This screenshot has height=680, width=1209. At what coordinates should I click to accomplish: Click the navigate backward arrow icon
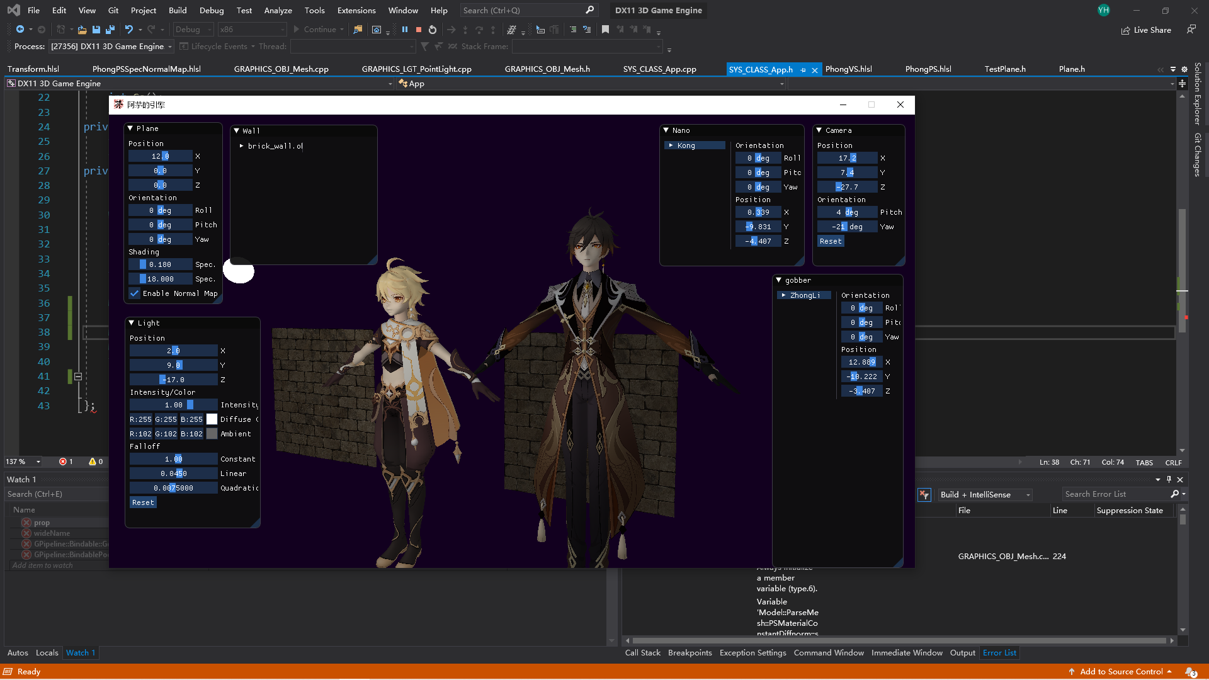point(20,30)
